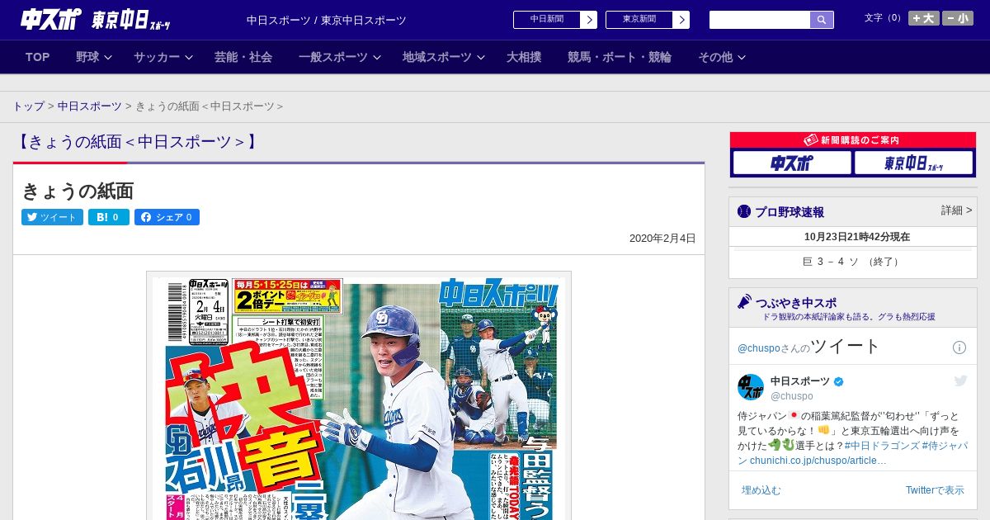This screenshot has width=990, height=520.
Task: Go to the TOP menu item
Action: pyautogui.click(x=38, y=57)
